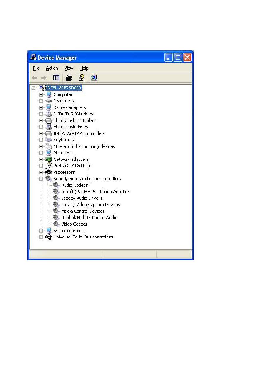Expand the Computer node
This screenshot has height=379, width=280.
coord(41,94)
